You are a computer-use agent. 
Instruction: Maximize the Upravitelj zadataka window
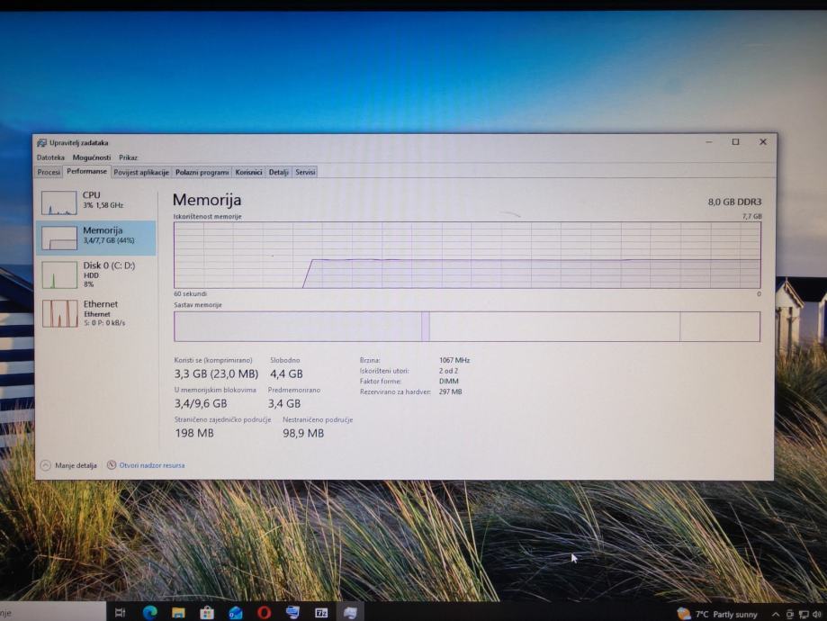click(x=736, y=142)
